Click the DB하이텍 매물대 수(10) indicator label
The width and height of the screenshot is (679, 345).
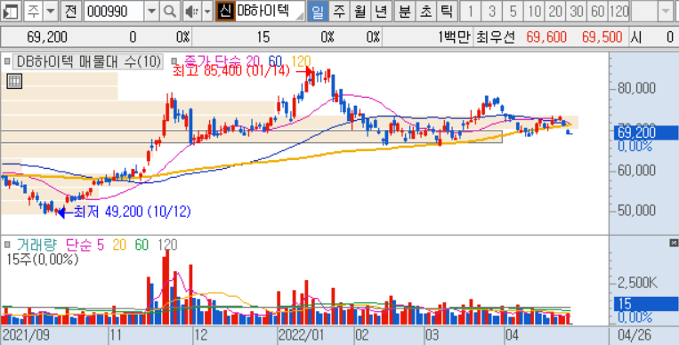coord(88,61)
